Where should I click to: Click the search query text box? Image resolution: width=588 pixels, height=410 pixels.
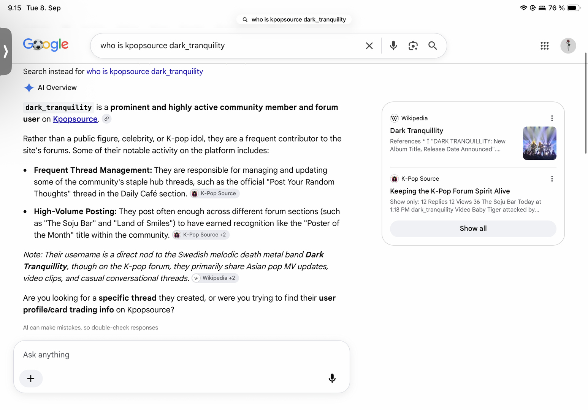tap(228, 46)
